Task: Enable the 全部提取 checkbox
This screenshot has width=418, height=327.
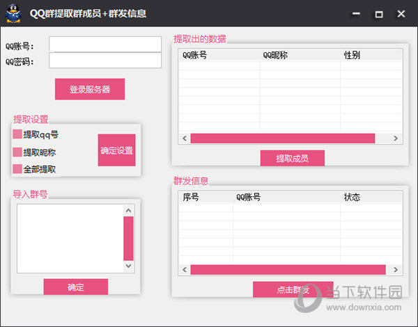Action: coord(17,169)
